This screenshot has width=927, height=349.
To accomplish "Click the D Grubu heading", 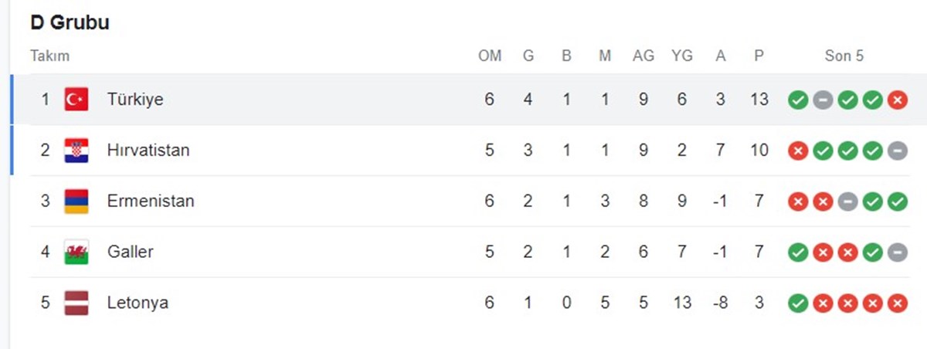I will pos(70,23).
